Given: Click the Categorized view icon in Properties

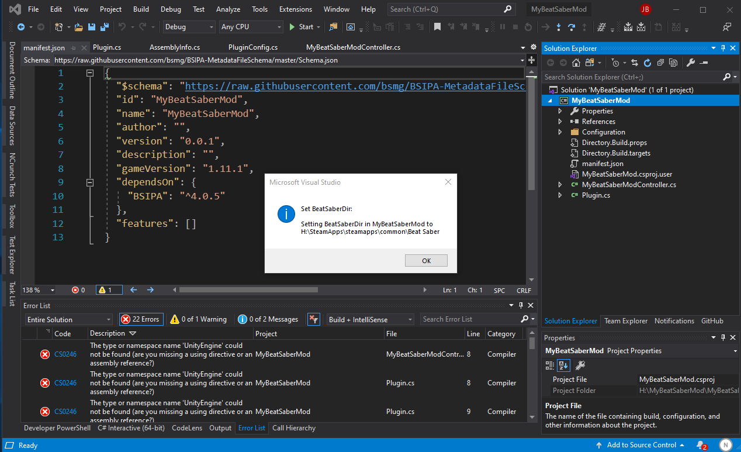Looking at the screenshot, I should coord(550,365).
